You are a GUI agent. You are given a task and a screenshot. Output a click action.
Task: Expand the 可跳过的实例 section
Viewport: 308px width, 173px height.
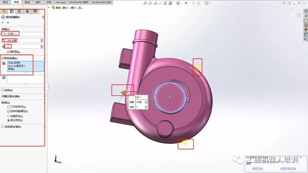tap(45, 96)
